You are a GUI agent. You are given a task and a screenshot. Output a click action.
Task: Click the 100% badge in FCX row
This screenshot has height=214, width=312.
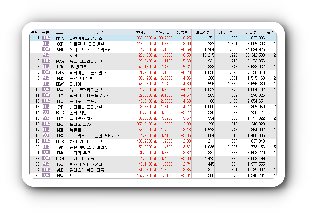tap(46, 101)
